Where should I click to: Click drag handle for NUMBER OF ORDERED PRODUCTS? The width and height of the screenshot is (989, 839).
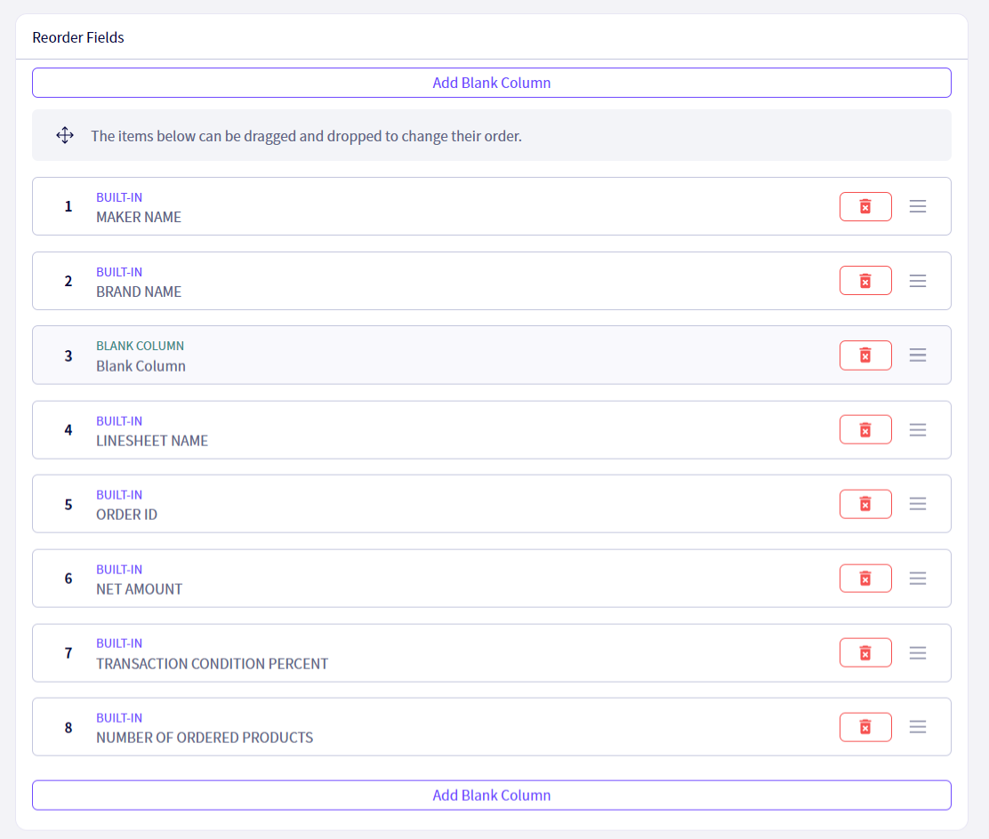pyautogui.click(x=918, y=727)
